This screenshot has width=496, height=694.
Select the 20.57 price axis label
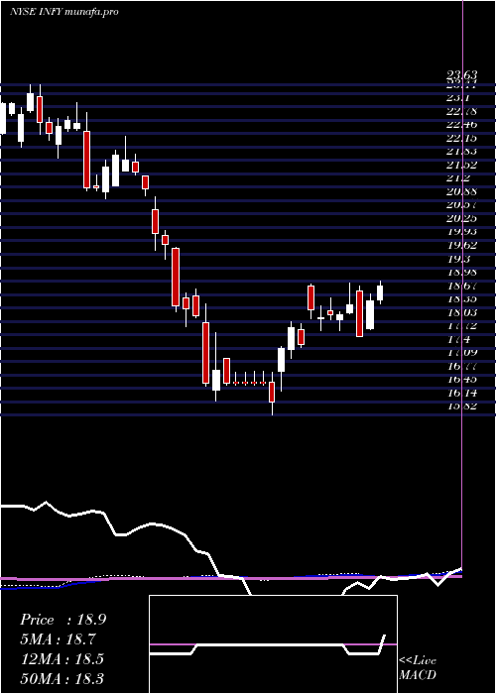click(462, 205)
